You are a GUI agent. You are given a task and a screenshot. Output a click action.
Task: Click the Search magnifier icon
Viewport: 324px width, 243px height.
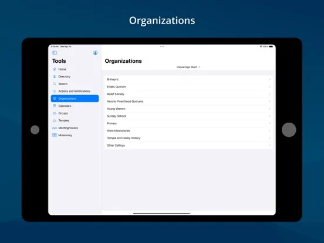tap(55, 84)
